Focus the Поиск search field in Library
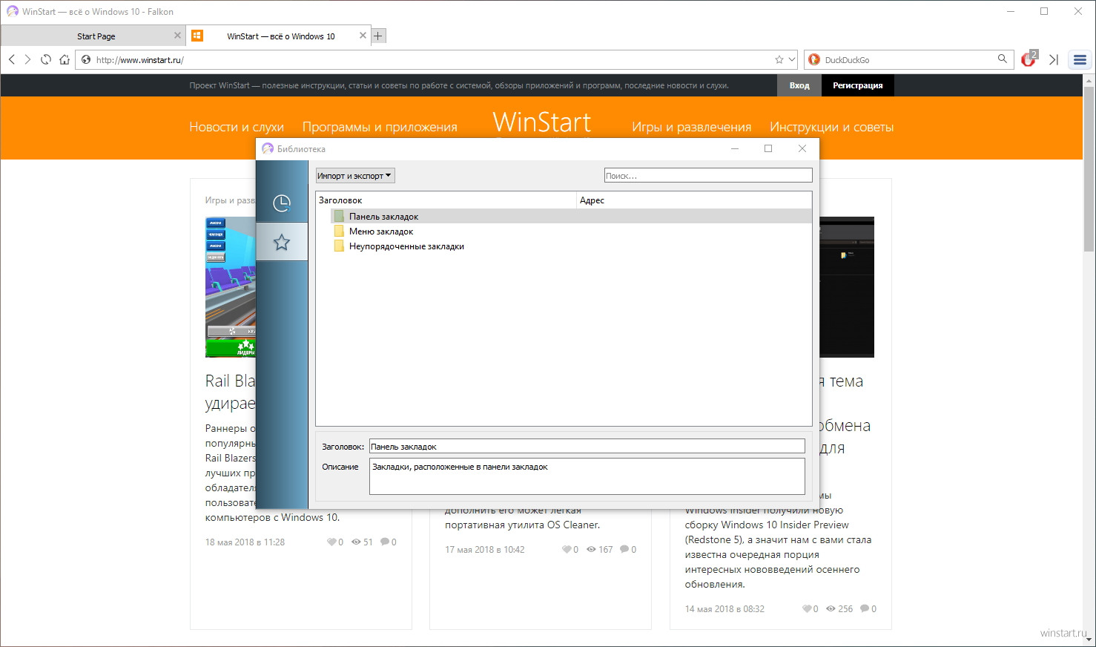This screenshot has width=1096, height=647. [x=708, y=176]
